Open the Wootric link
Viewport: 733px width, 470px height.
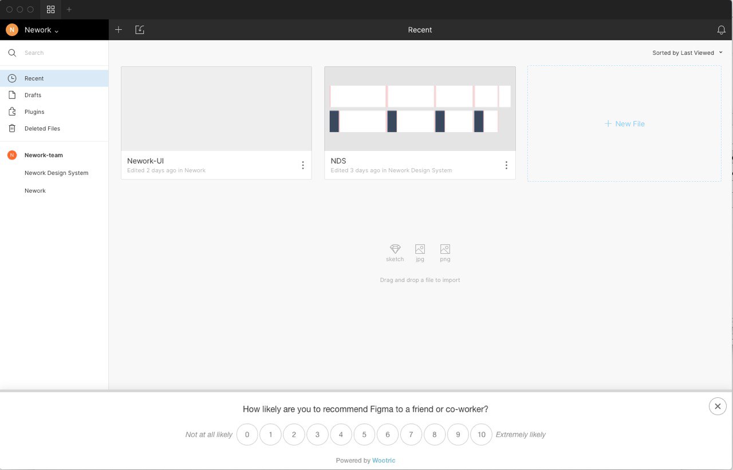pos(384,460)
